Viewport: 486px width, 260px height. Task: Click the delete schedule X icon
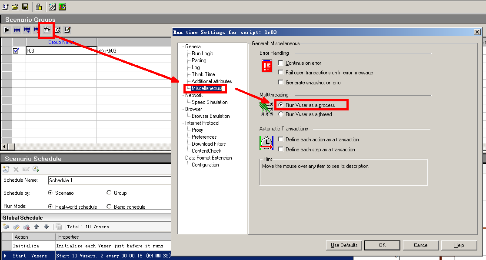(16, 169)
